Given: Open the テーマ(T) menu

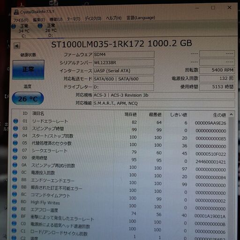Looking at the screenshot, I should pos(74,19).
